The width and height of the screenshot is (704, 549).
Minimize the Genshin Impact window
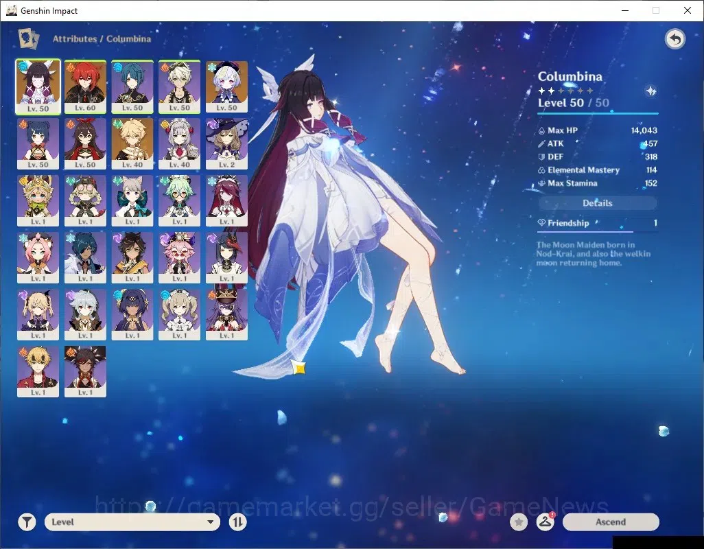(625, 10)
